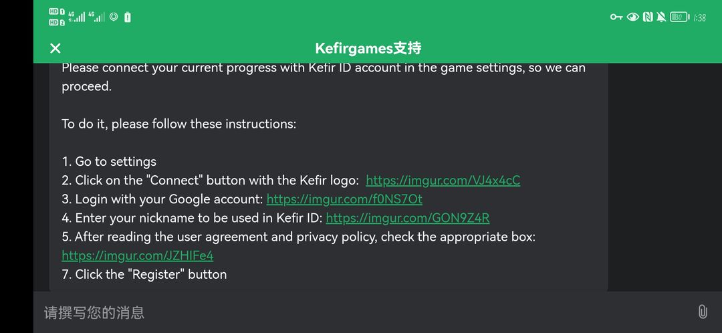Tap the VPN key status icon

pos(616,17)
